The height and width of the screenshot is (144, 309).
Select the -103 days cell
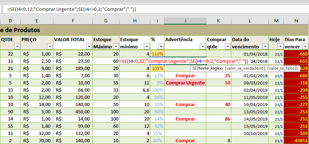tap(296, 134)
